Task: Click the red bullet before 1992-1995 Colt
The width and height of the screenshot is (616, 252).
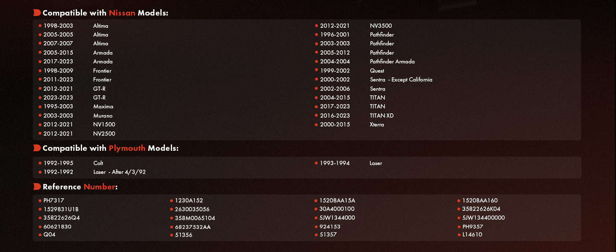Action: [x=40, y=163]
